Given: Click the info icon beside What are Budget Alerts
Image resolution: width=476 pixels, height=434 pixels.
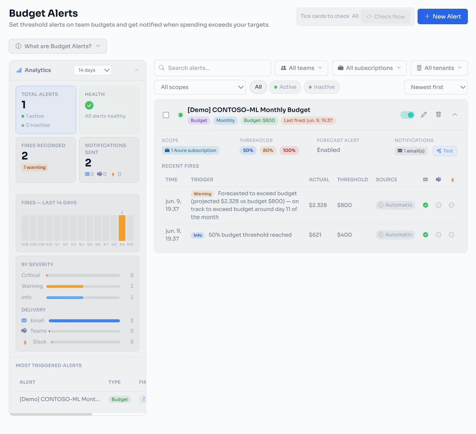Looking at the screenshot, I should 18,46.
